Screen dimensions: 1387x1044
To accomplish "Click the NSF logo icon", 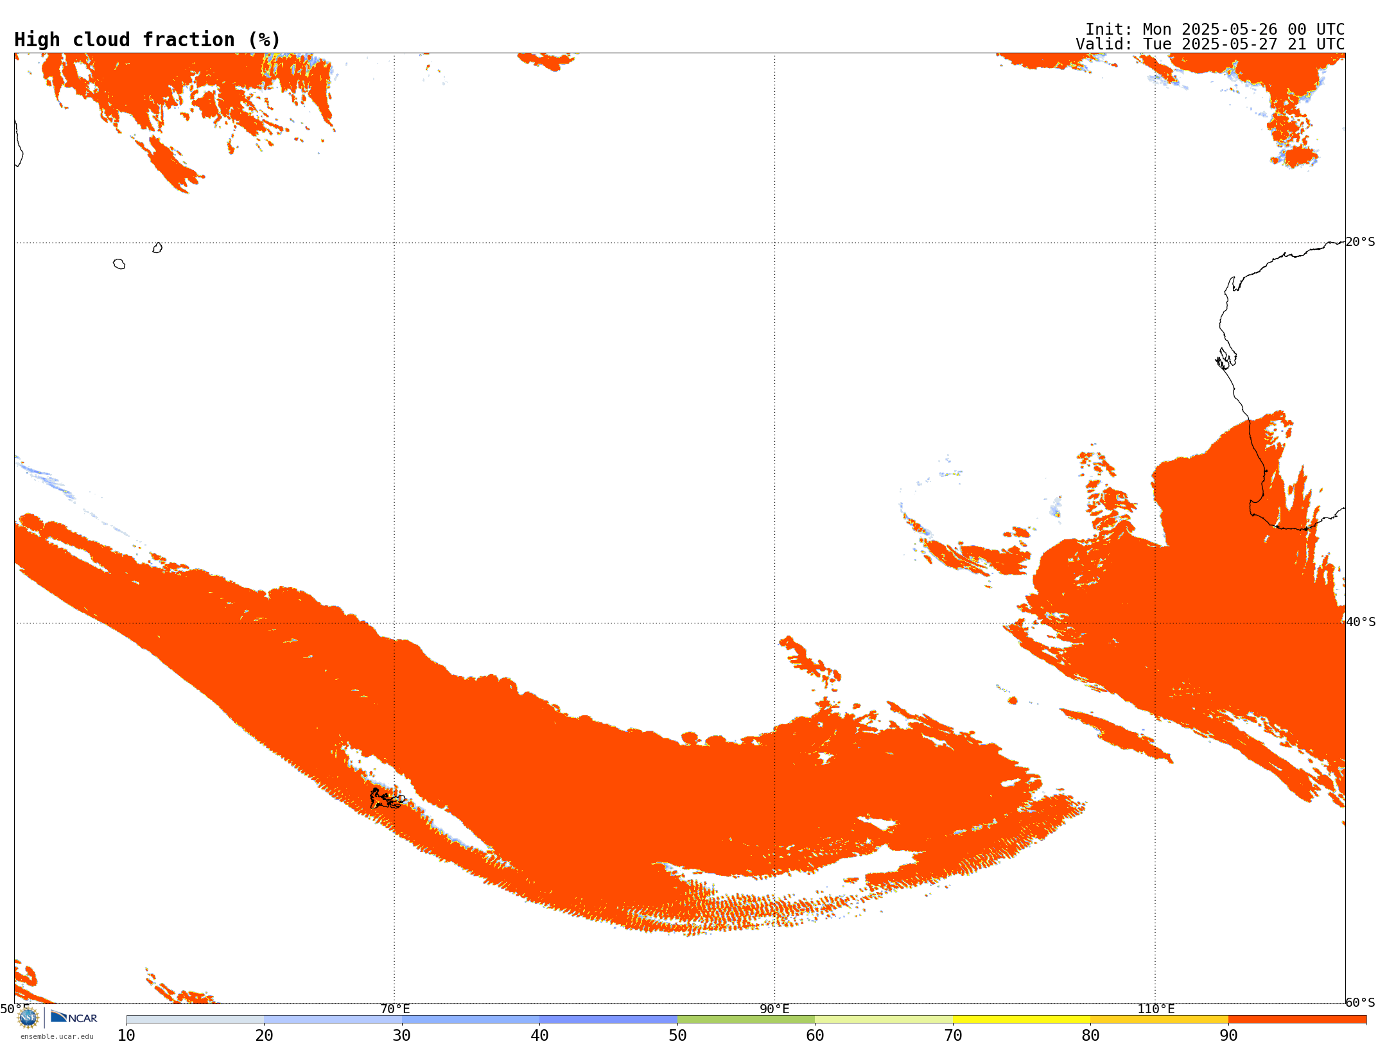I will point(28,1018).
